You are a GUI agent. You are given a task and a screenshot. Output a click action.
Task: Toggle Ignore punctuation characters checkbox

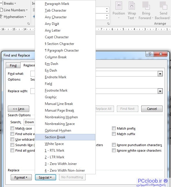114,145
